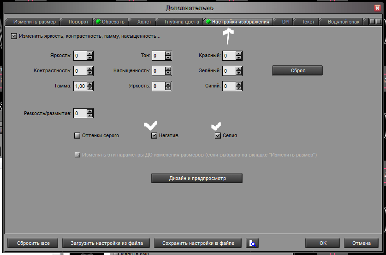The width and height of the screenshot is (386, 255).
Task: Click the Загрузить настройки из файла button
Action: pyautogui.click(x=106, y=243)
